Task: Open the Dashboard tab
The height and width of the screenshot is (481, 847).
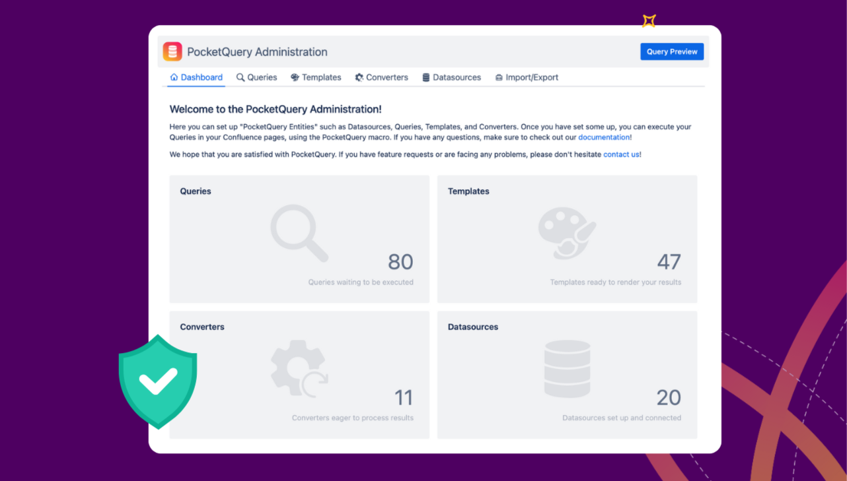Action: (202, 77)
